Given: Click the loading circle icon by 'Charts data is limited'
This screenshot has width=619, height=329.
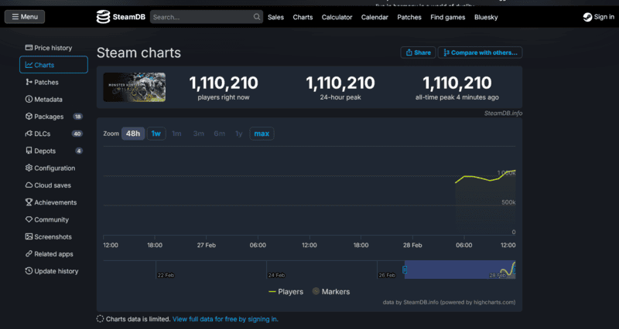Looking at the screenshot, I should point(101,319).
